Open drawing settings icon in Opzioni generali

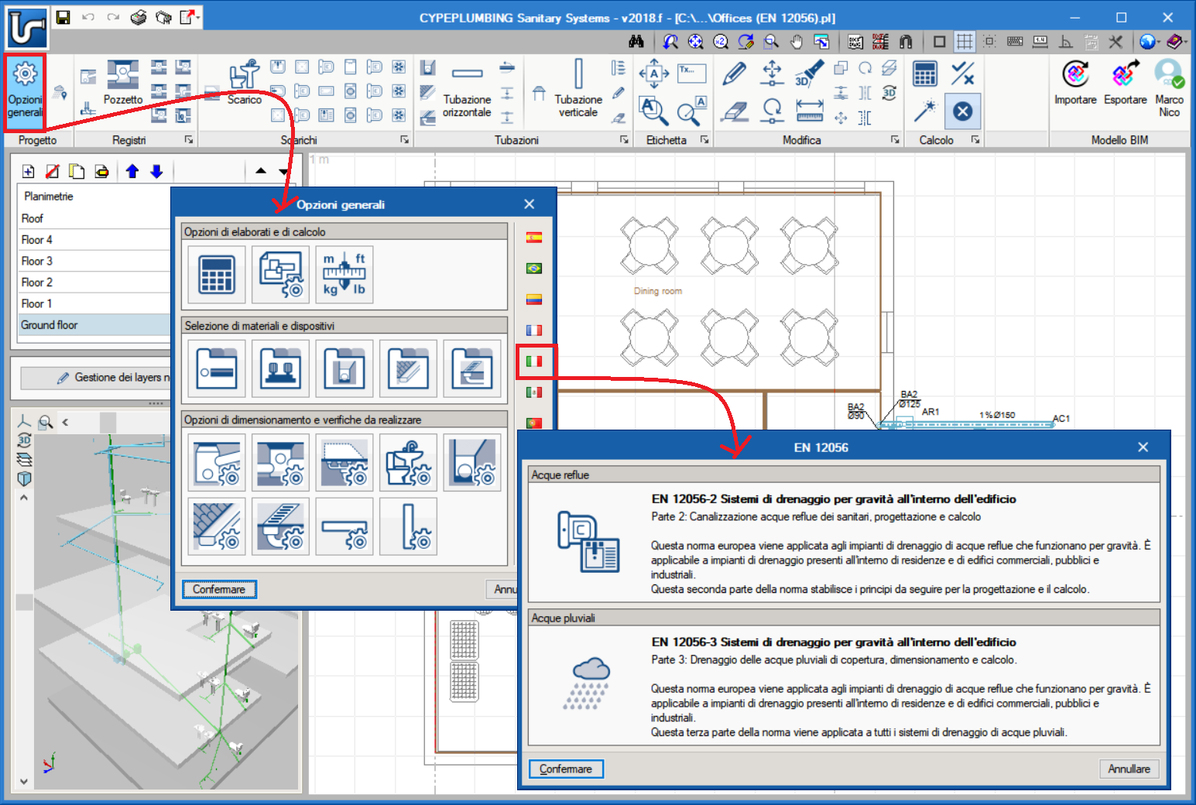tap(280, 275)
